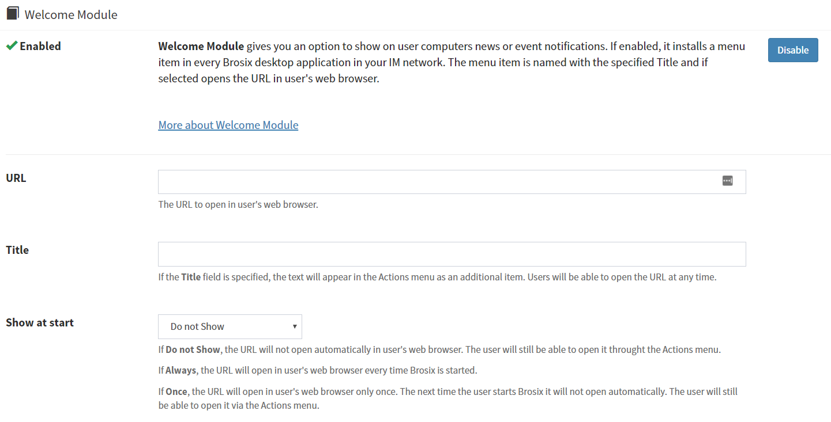Click the 'If Do not Show' explanation line
Screen dimensions: 831x422
439,349
